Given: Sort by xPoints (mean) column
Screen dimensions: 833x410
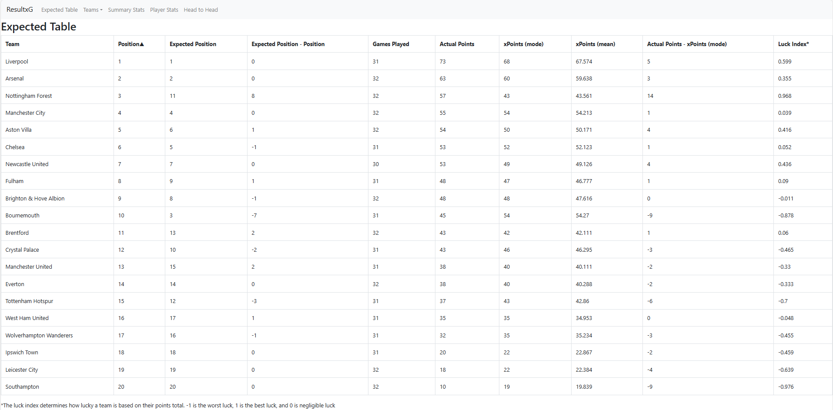Looking at the screenshot, I should coord(595,44).
